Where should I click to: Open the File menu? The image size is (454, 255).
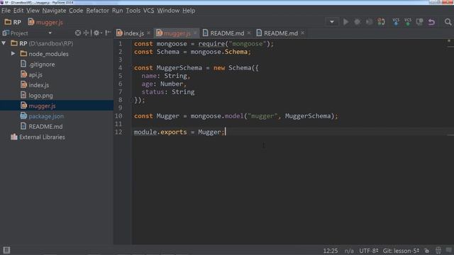click(6, 11)
